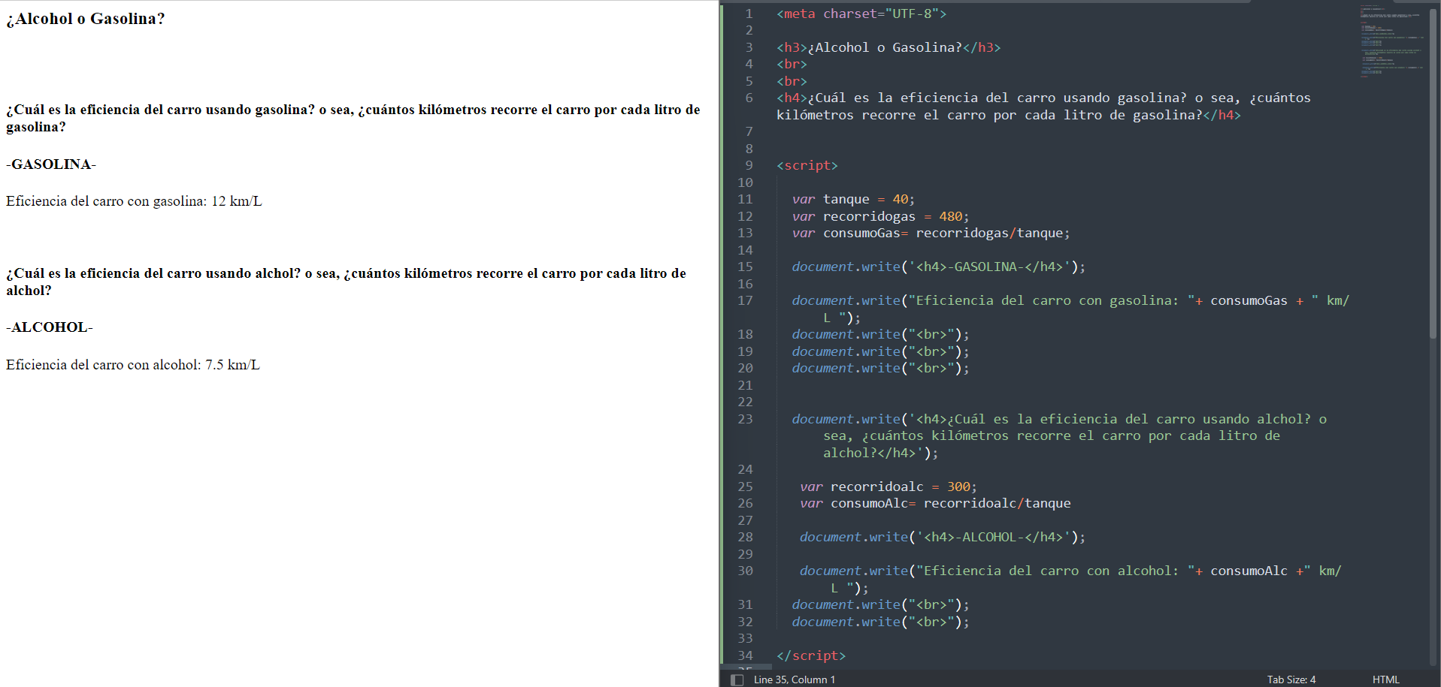Click the text 'Eficiencia del carro con gasolina: 12 km/L'
Screen dimensions: 1441x687
(134, 201)
